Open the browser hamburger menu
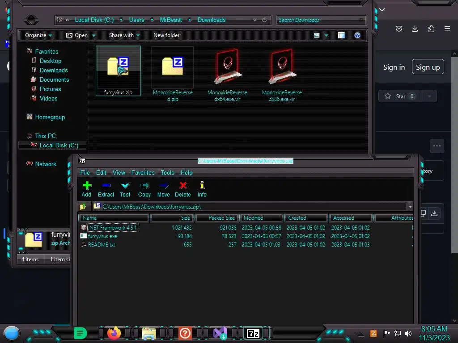 447,29
